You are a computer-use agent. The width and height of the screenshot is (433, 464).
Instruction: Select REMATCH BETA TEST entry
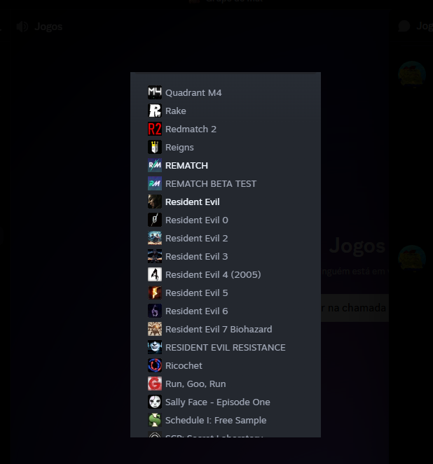click(211, 184)
